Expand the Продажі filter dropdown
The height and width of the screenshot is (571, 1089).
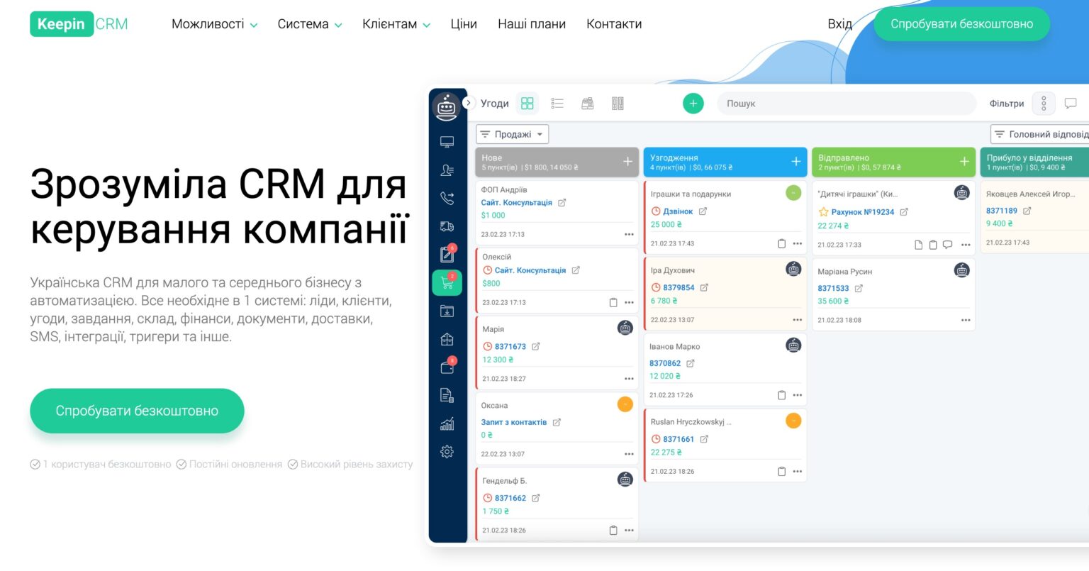click(x=512, y=133)
